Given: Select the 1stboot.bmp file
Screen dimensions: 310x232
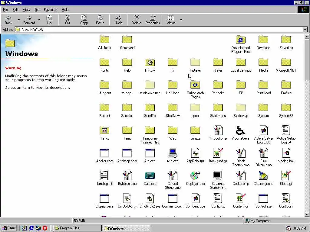Looking at the screenshot, I should tap(218, 130).
